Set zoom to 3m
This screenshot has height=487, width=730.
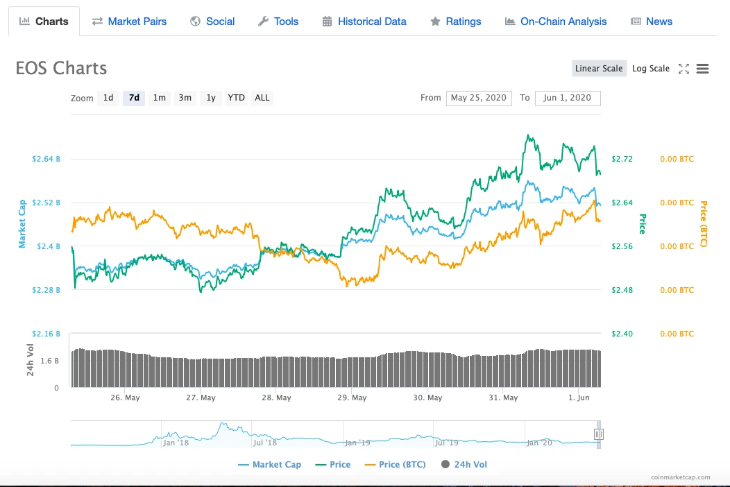click(185, 98)
